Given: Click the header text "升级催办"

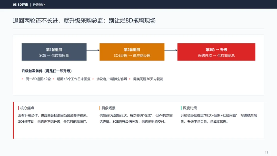Looking at the screenshot, I should 39,5.
